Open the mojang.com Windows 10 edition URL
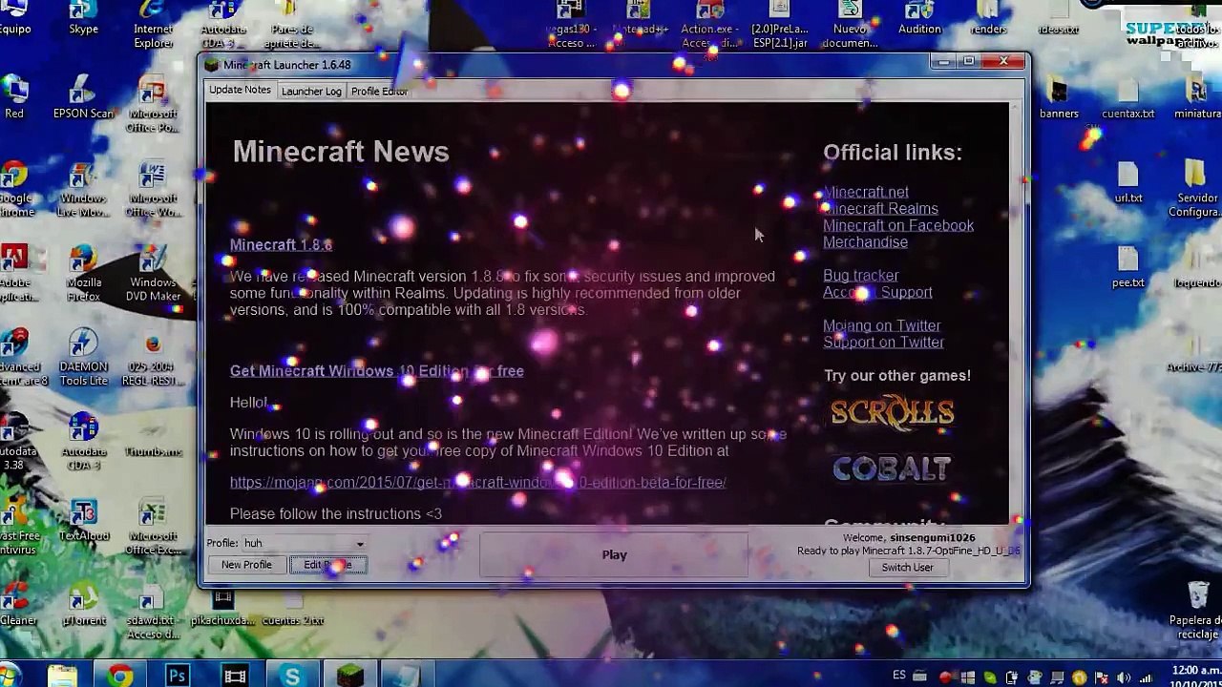1222x687 pixels. (x=477, y=482)
